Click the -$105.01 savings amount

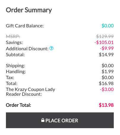104,43
